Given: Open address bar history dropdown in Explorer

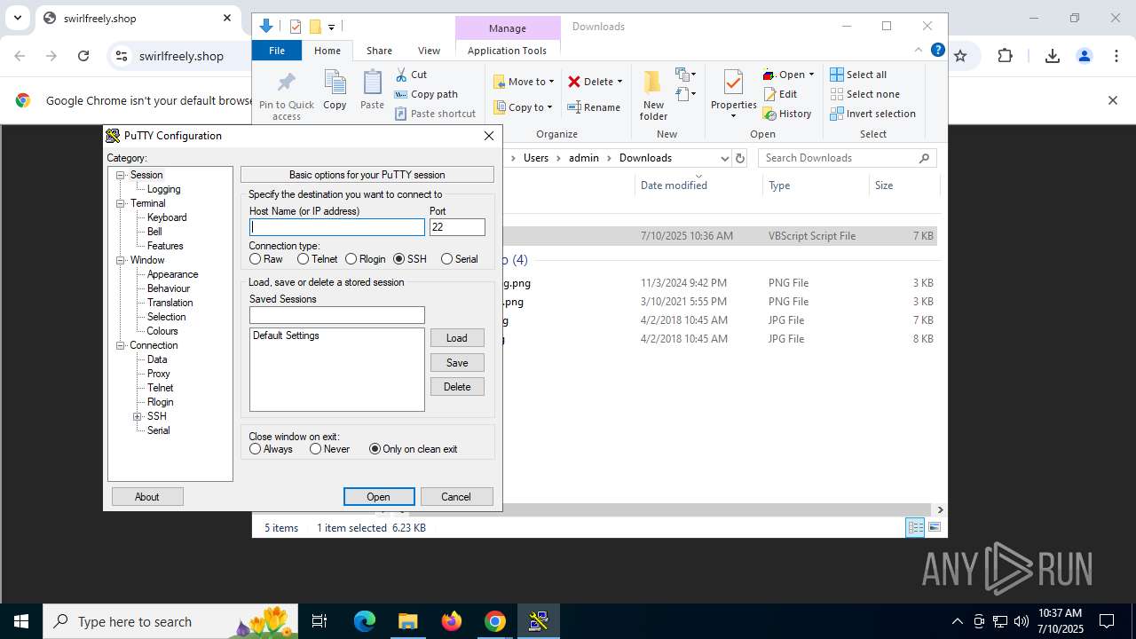Looking at the screenshot, I should [724, 158].
